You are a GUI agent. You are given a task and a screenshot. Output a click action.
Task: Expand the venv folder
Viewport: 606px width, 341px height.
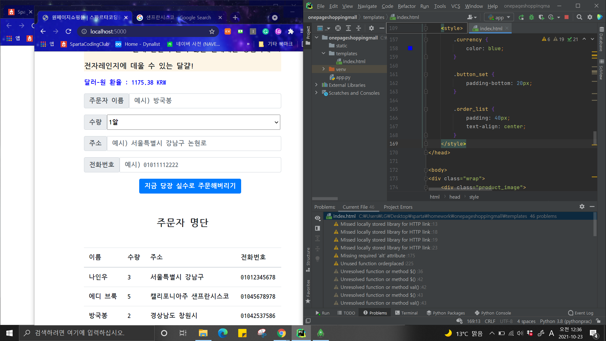(x=324, y=69)
